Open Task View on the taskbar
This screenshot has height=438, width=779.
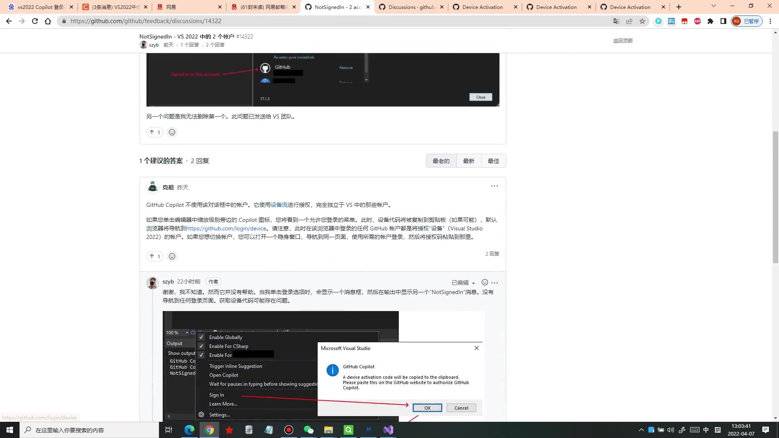point(169,430)
